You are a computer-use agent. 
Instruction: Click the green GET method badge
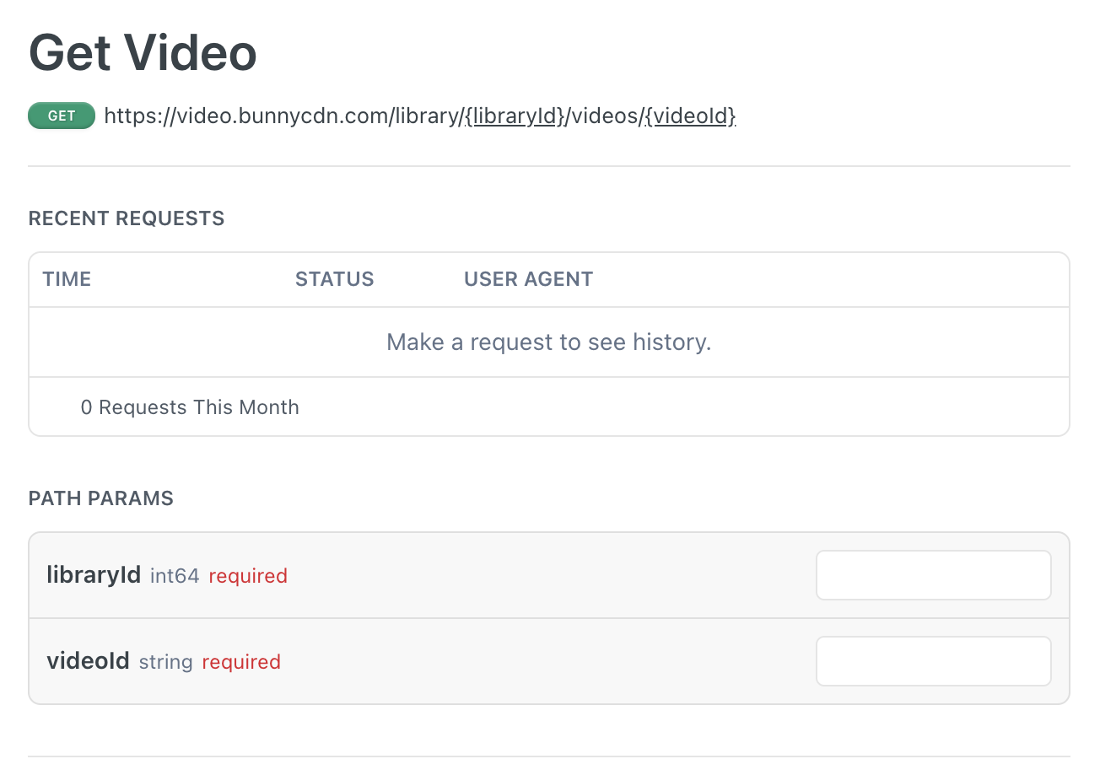click(61, 116)
